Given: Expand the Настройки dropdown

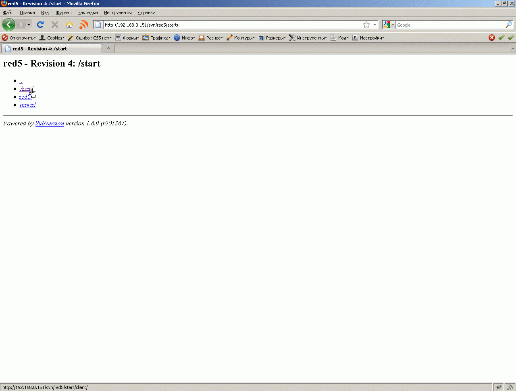Looking at the screenshot, I should (368, 38).
